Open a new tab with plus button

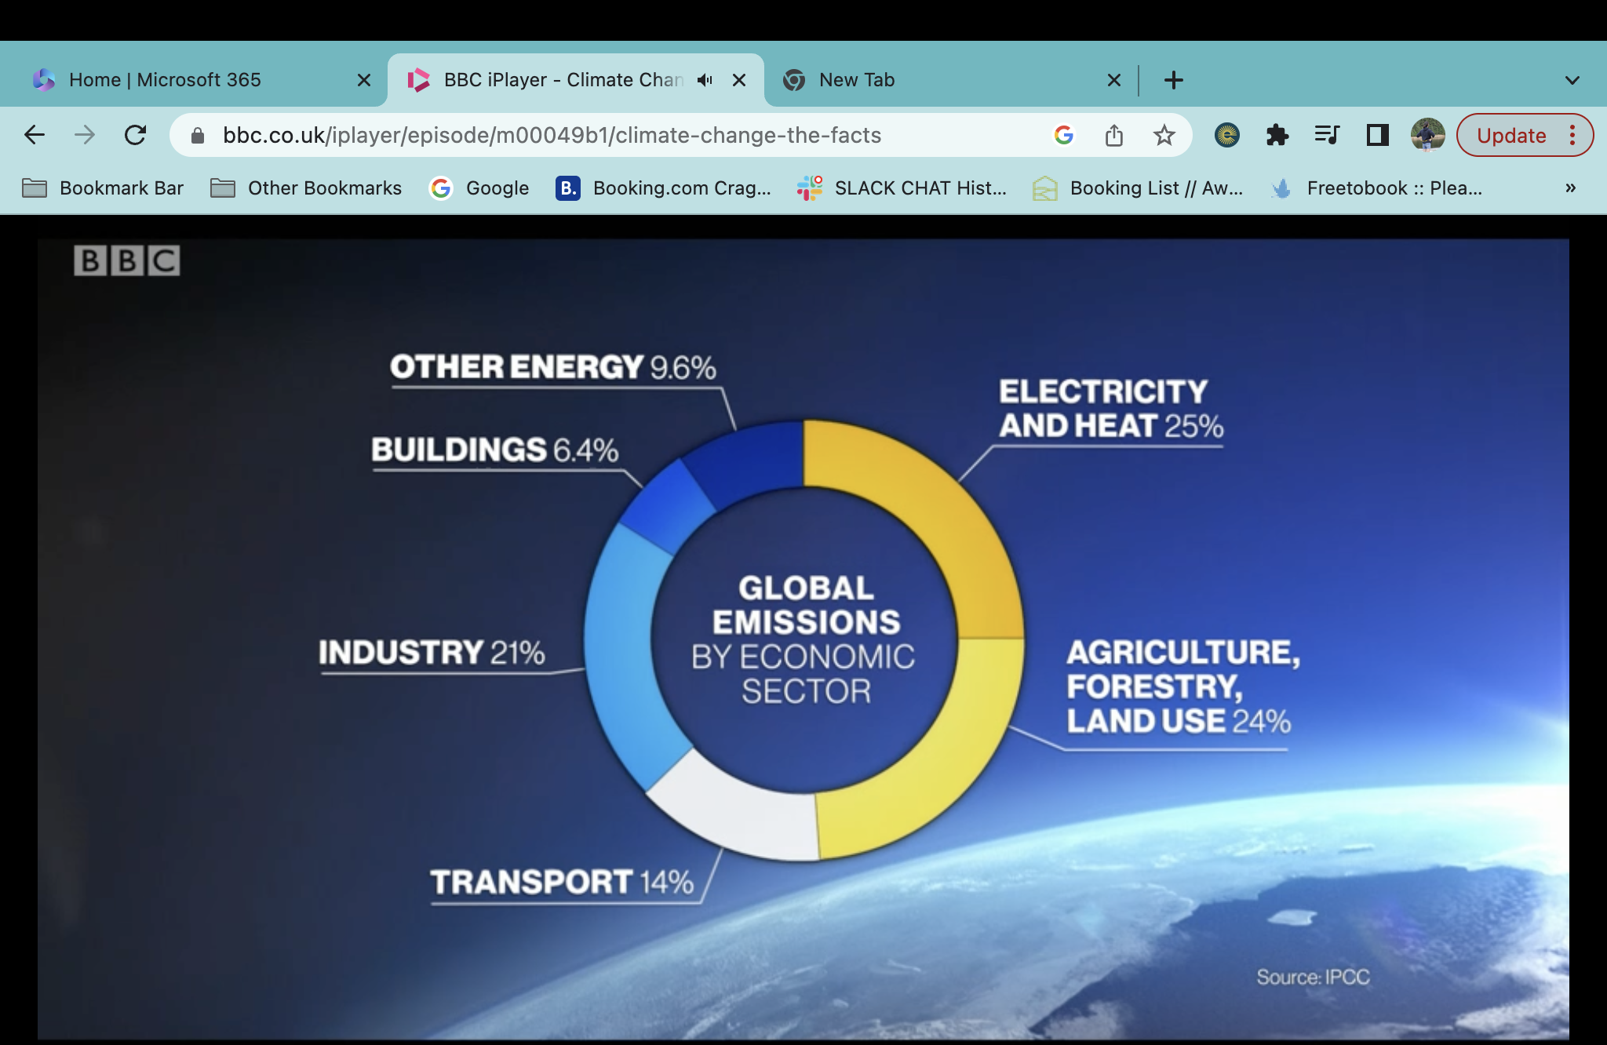coord(1173,80)
